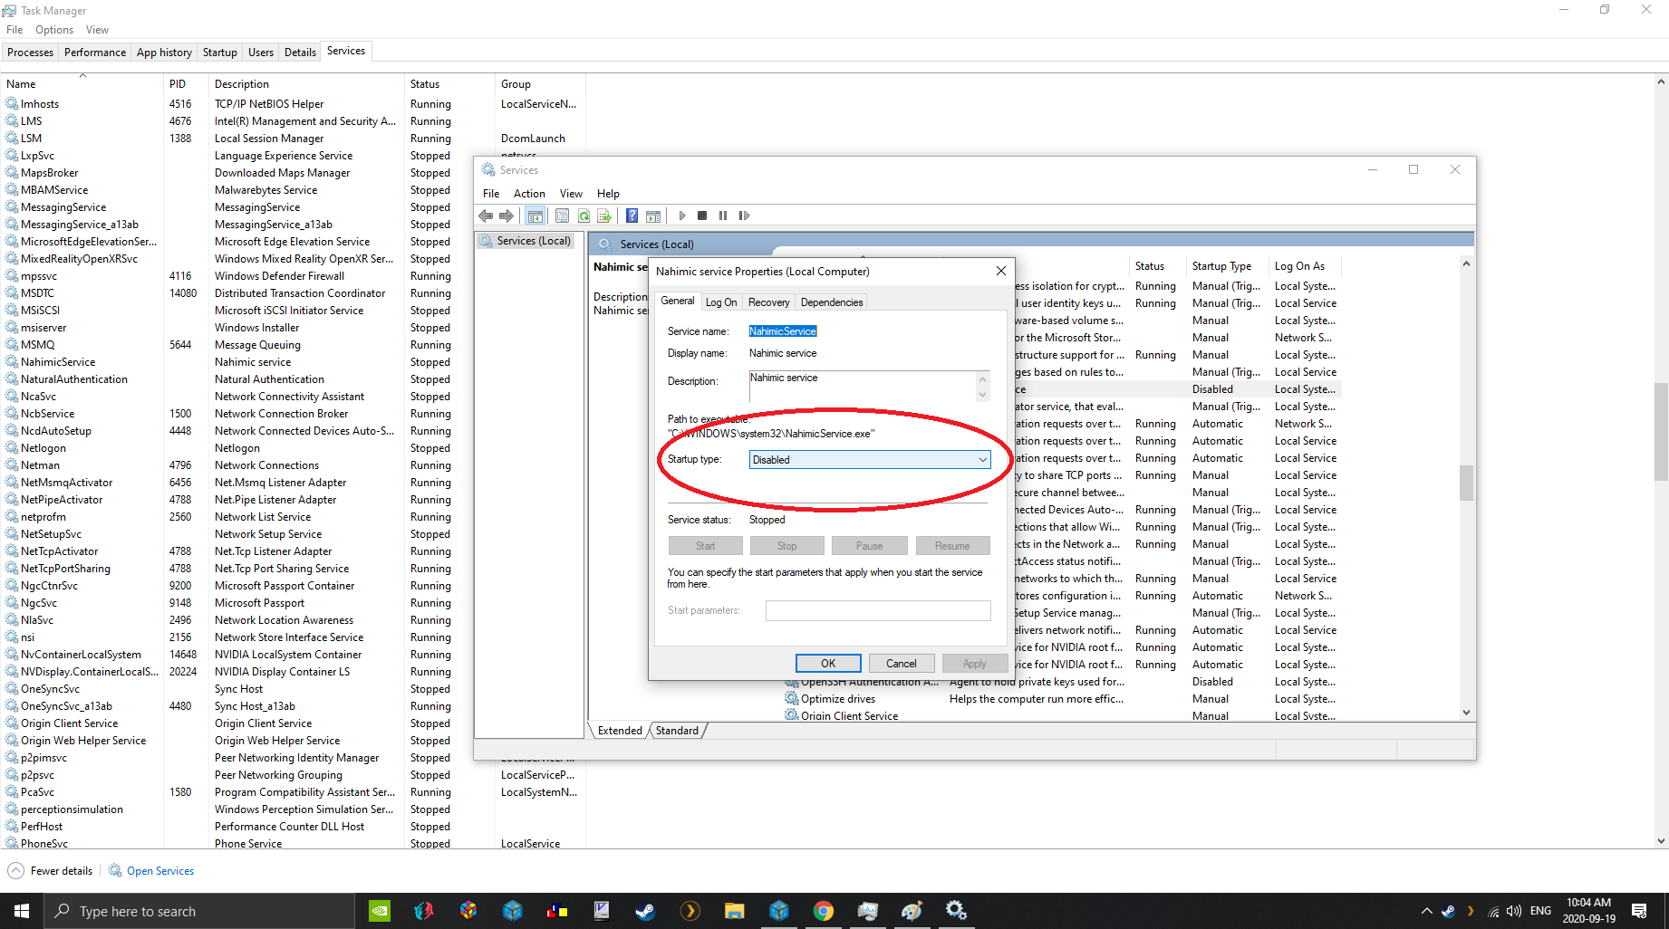Switch to the Performance tab
Screen dimensions: 1669x929
coord(95,53)
